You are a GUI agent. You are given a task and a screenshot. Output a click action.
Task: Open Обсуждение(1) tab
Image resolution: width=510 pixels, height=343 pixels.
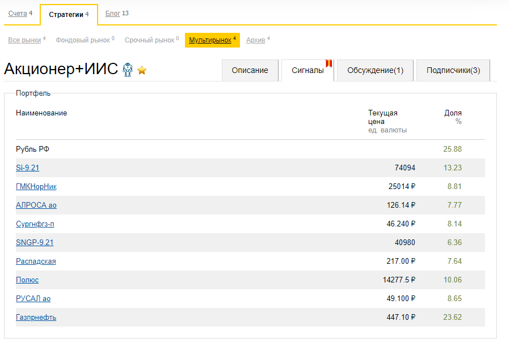[x=376, y=70]
